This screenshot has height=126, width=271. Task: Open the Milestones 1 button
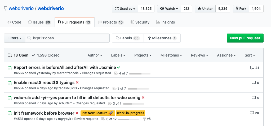pyautogui.click(x=162, y=38)
